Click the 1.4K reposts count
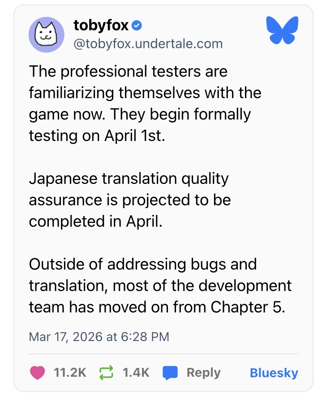The width and height of the screenshot is (335, 401). tap(136, 373)
